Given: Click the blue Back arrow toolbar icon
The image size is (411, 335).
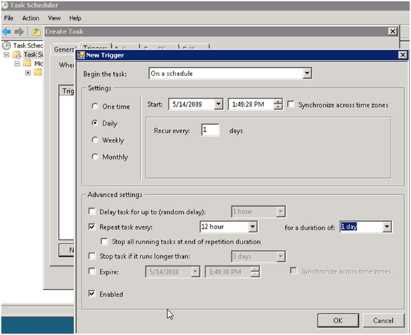Looking at the screenshot, I should [6, 32].
